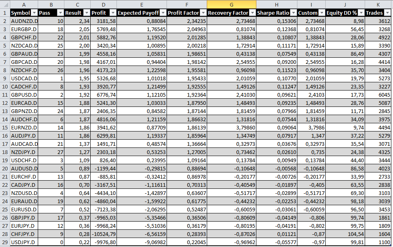Click the Recovery Factor header cell
This screenshot has width=393, height=247.
pos(232,13)
